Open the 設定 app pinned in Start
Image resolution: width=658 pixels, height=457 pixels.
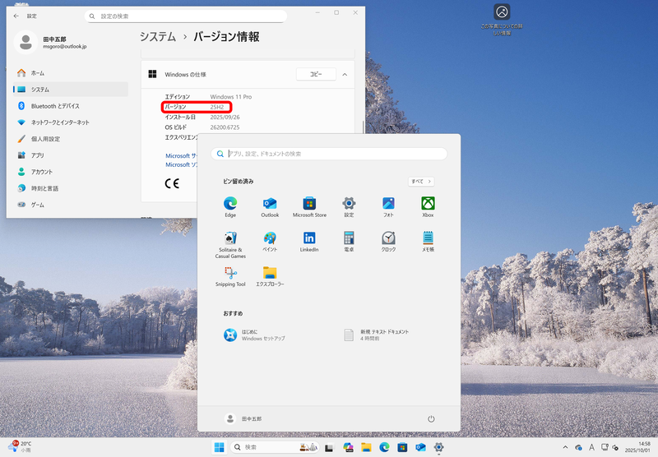(349, 206)
